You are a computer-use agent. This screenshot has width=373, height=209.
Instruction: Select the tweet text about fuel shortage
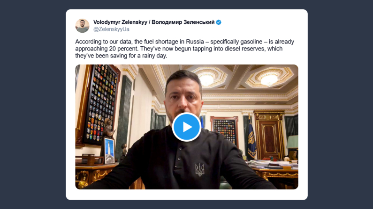click(x=184, y=49)
